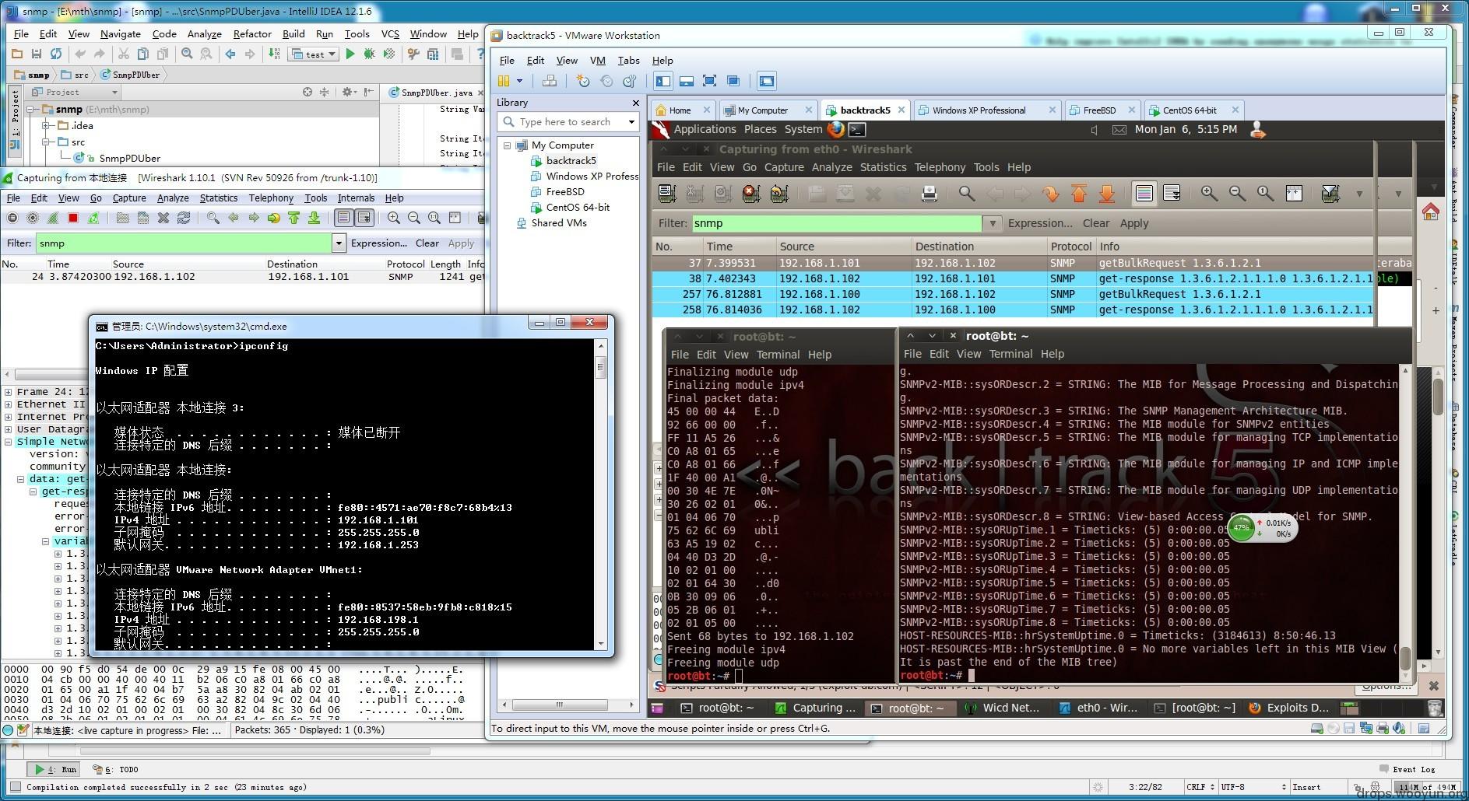Stop capture with the red square icon
The width and height of the screenshot is (1469, 801).
point(73,219)
